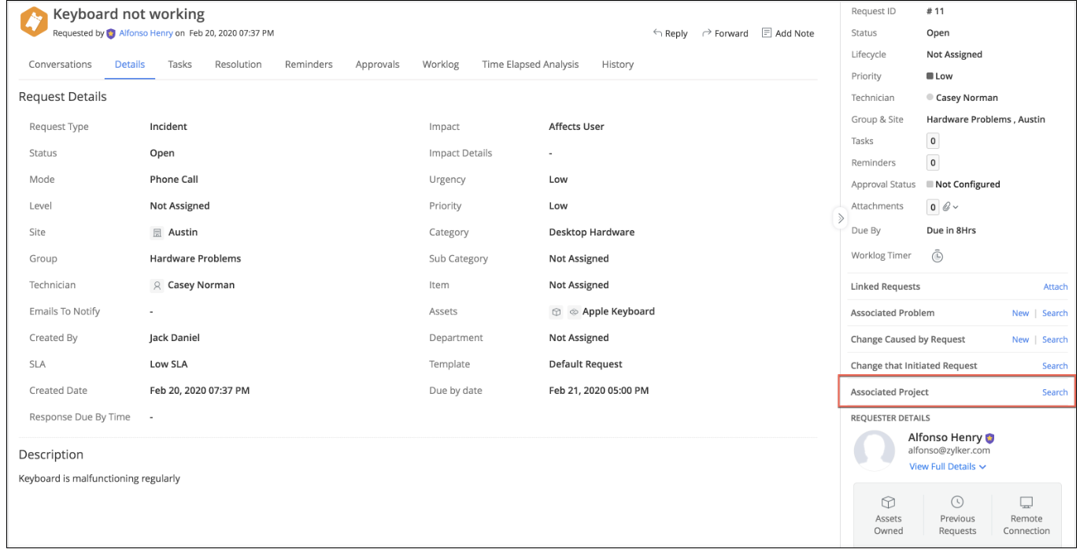This screenshot has width=1080, height=553.
Task: Open the Low priority indicator
Action: point(940,76)
